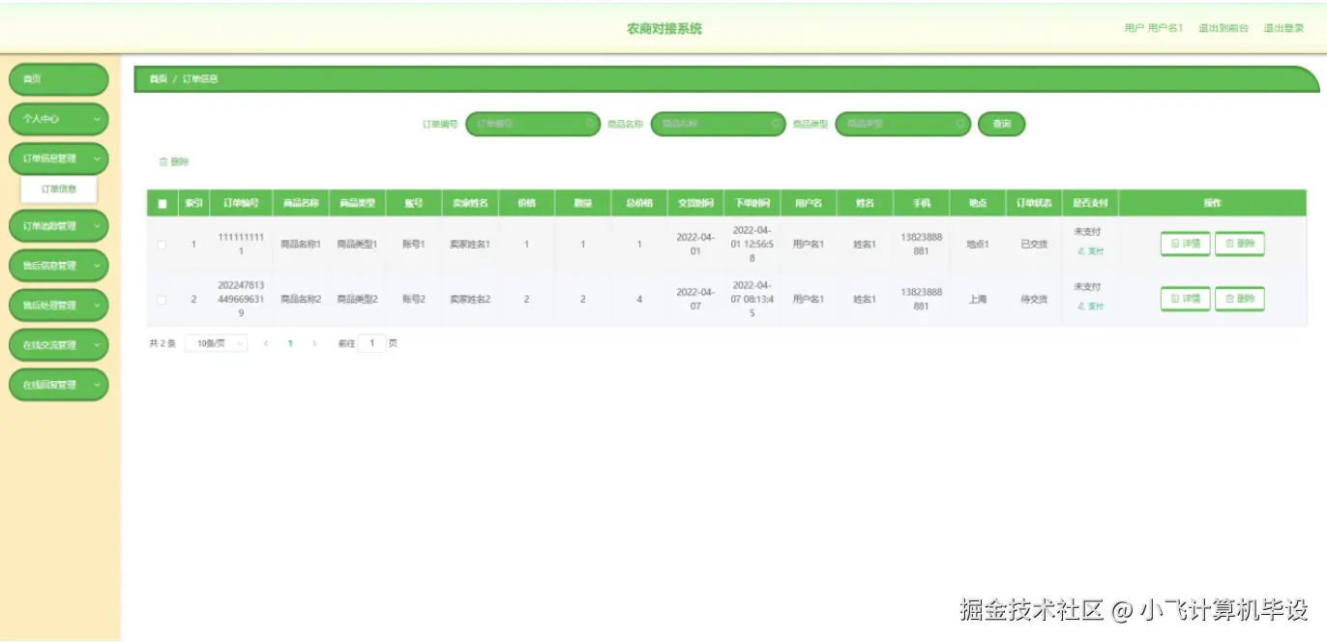Focus the 商品类型 search field
This screenshot has width=1327, height=642.
[901, 124]
